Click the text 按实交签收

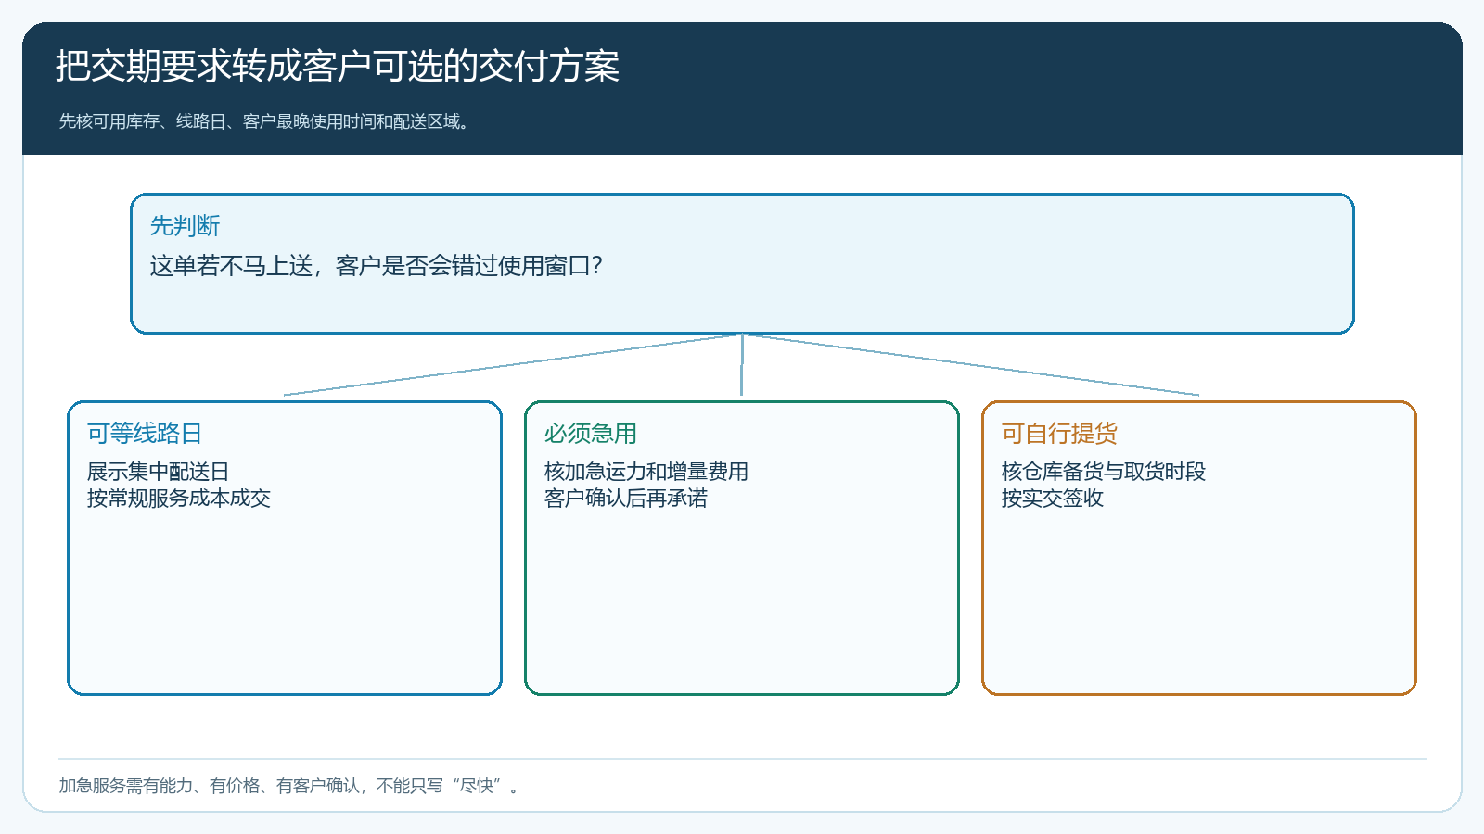coord(1052,499)
